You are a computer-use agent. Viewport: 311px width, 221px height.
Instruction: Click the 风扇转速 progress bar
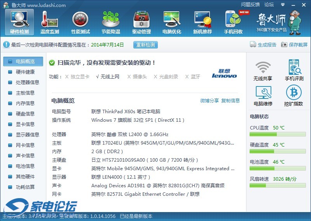(x=278, y=185)
